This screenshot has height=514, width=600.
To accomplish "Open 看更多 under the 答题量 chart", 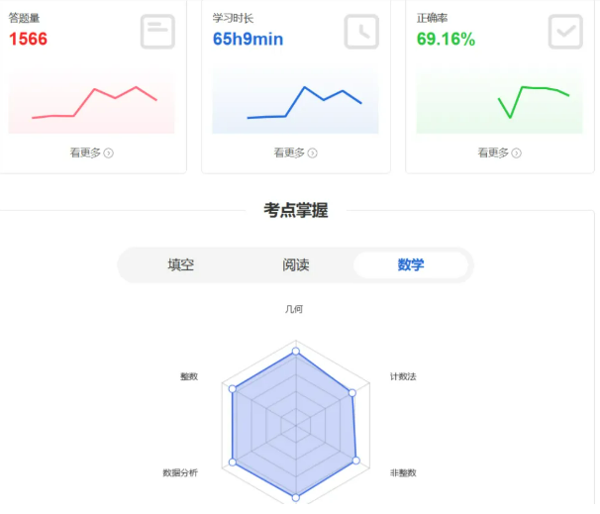I will click(91, 153).
